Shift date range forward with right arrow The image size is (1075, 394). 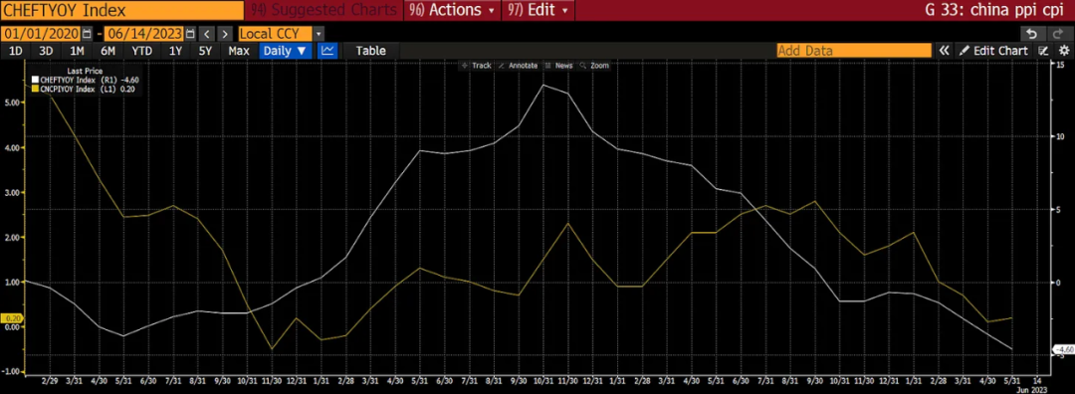(x=226, y=34)
